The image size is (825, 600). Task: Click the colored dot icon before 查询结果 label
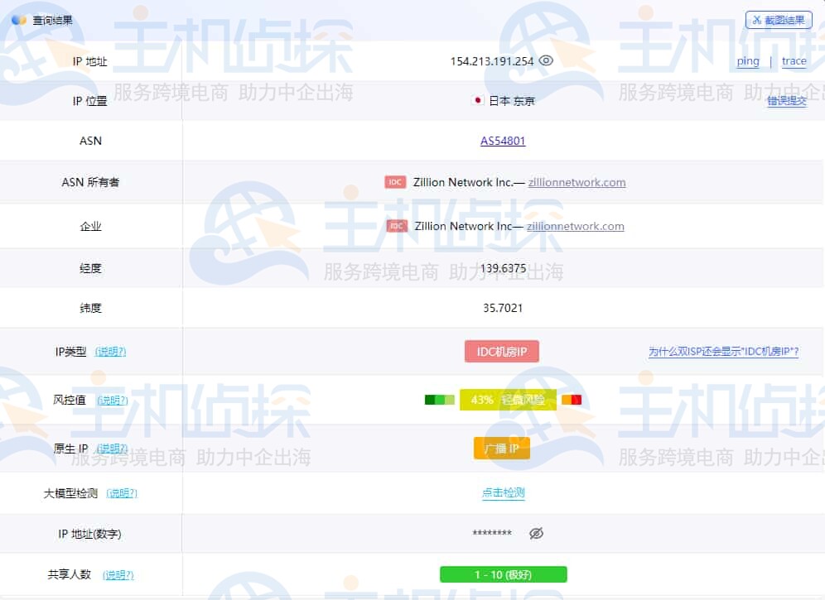click(18, 20)
